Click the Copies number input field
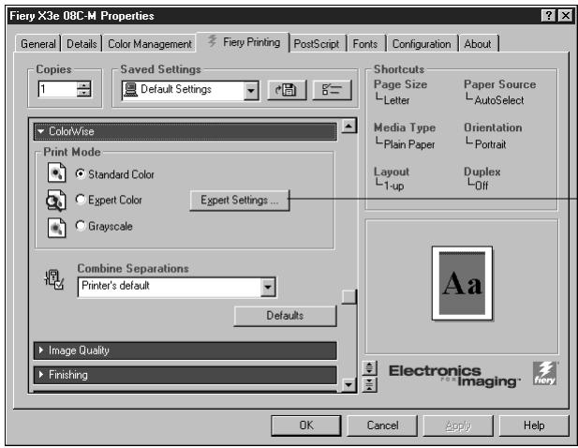 tap(57, 89)
